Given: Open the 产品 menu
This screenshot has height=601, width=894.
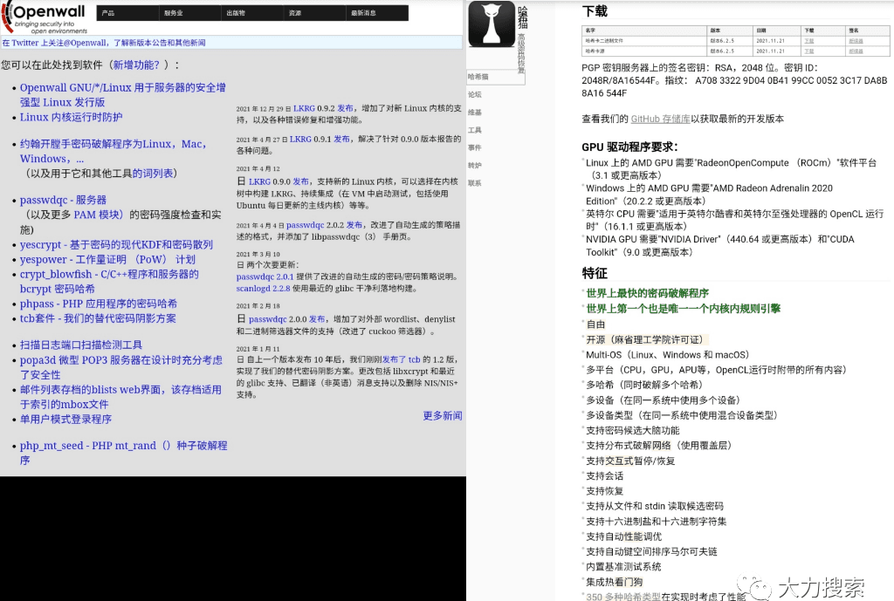Looking at the screenshot, I should click(x=108, y=13).
